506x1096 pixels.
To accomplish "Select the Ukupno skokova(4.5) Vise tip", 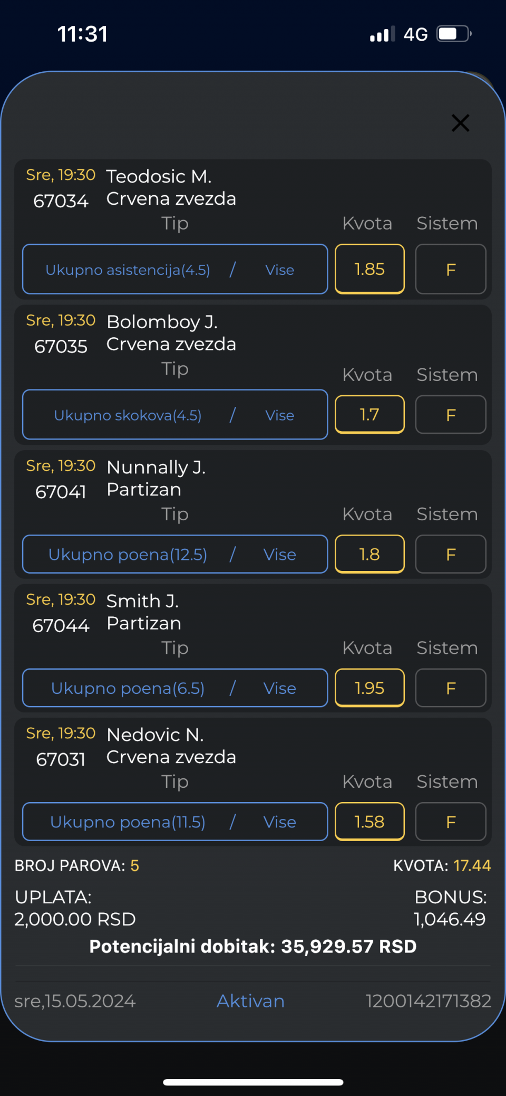I will [x=175, y=415].
